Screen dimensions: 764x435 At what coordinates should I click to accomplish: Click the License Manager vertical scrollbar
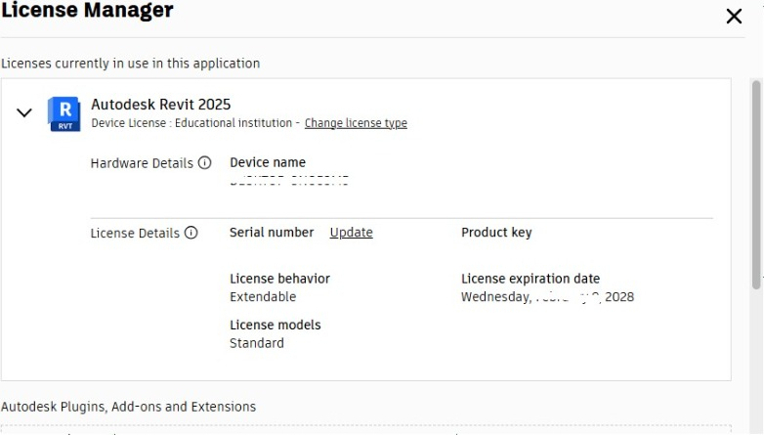point(756,185)
